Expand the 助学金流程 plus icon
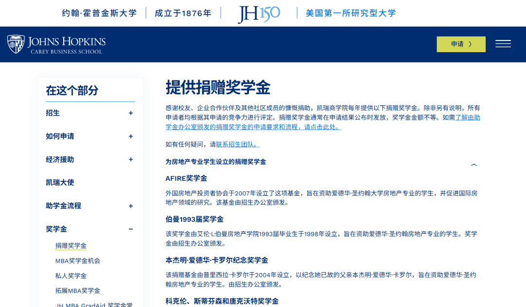This screenshot has height=307, width=526. pos(131,206)
